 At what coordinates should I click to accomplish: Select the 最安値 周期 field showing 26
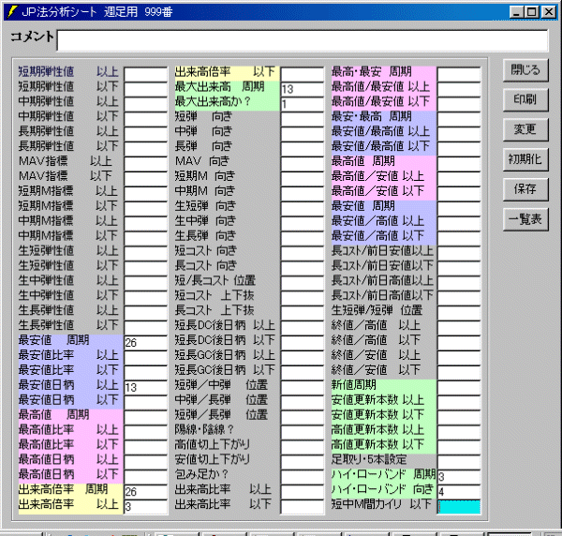(146, 343)
